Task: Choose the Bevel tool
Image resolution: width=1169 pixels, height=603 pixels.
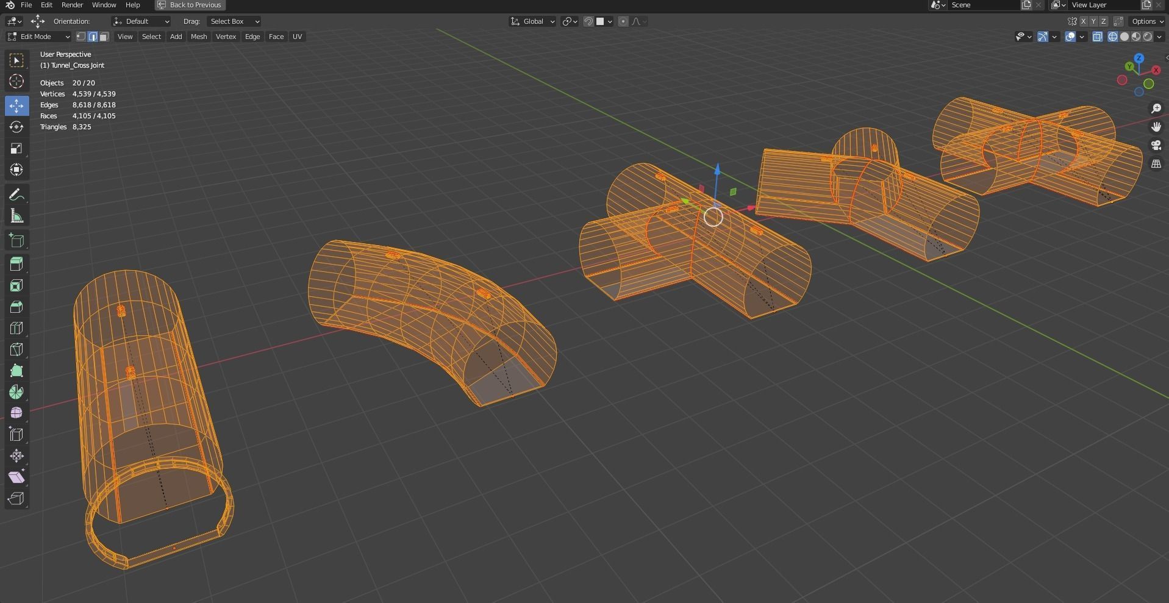Action: click(x=16, y=307)
